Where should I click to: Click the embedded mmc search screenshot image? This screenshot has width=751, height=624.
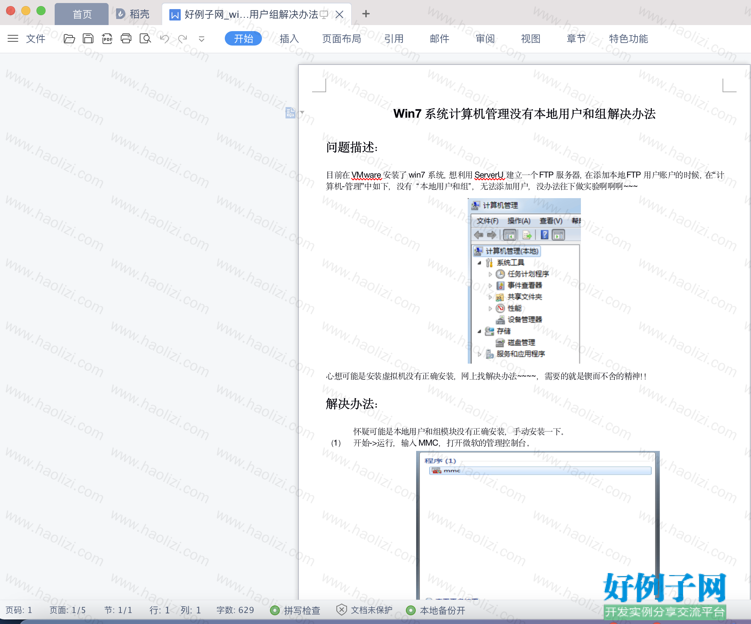click(x=538, y=525)
